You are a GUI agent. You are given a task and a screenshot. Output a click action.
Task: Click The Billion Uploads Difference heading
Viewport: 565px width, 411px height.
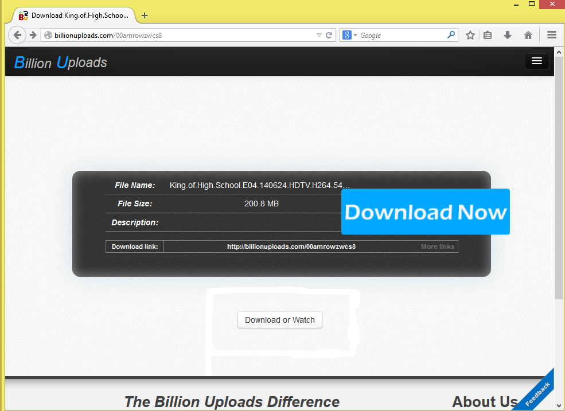coord(232,402)
